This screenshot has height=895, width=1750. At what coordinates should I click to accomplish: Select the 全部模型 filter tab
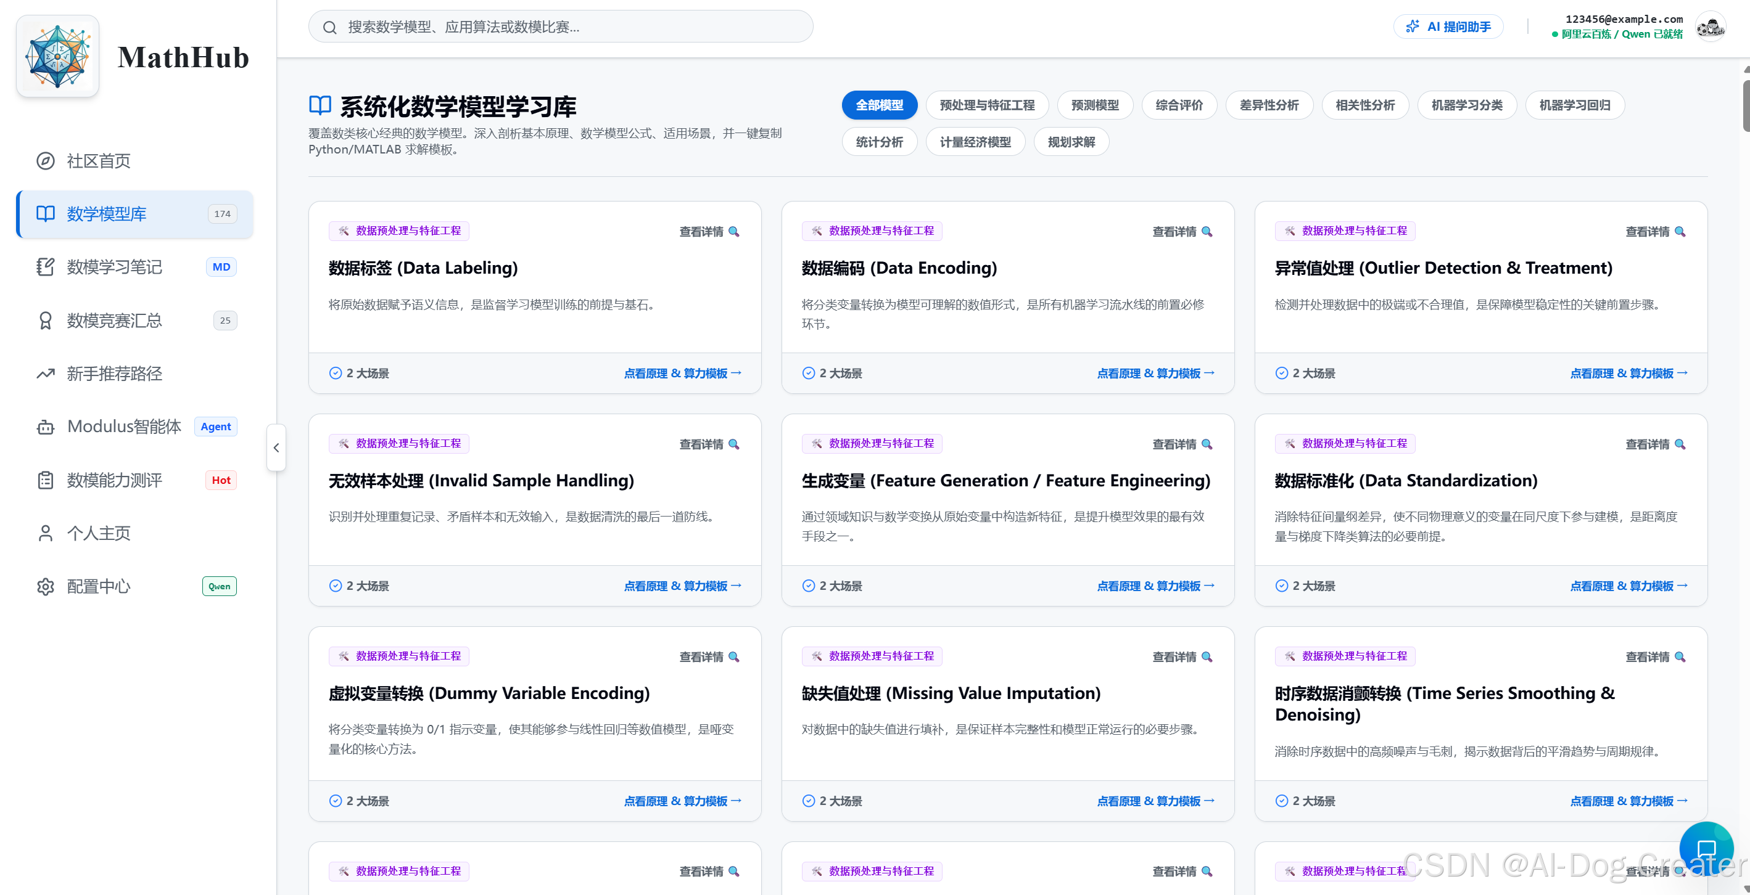coord(879,105)
